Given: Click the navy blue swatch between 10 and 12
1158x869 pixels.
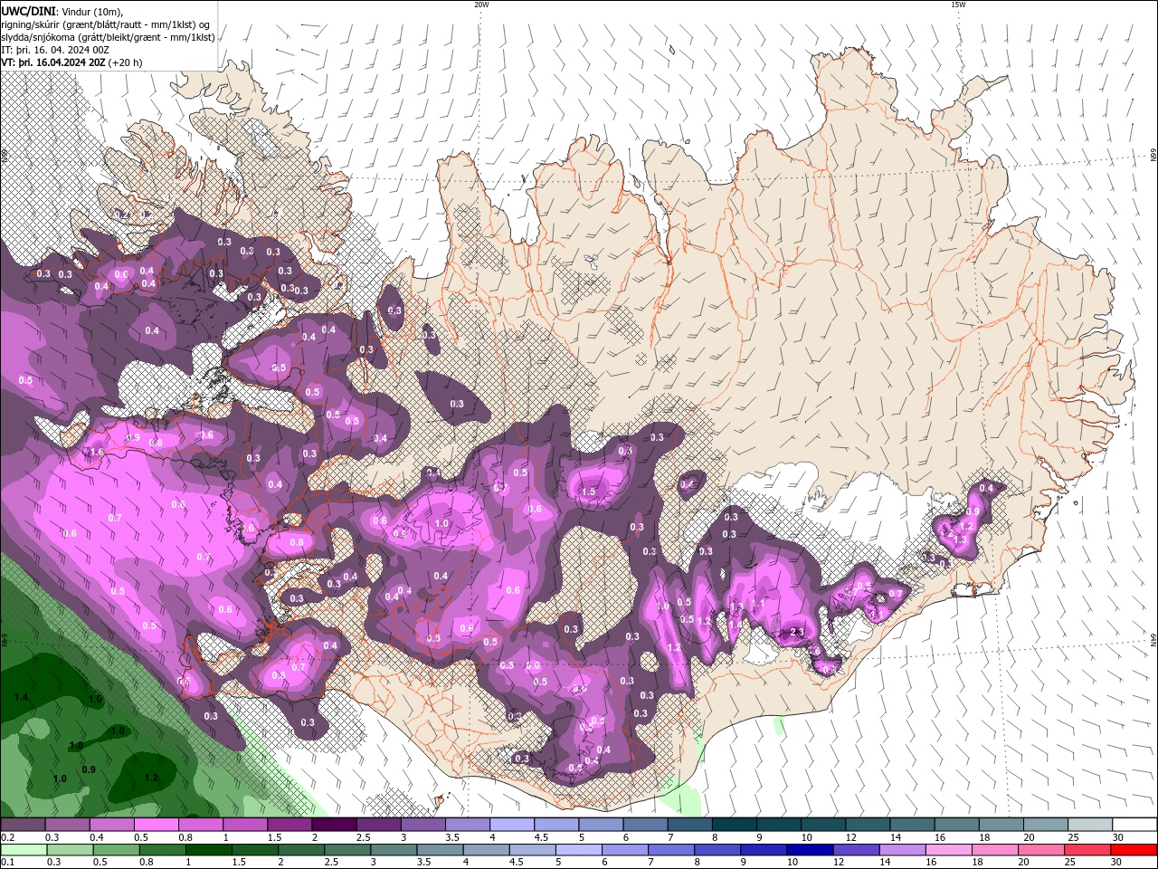Looking at the screenshot, I should 810,850.
